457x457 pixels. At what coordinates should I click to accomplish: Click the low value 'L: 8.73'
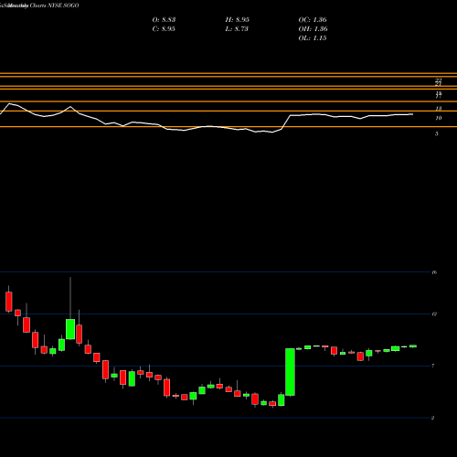[x=237, y=29]
